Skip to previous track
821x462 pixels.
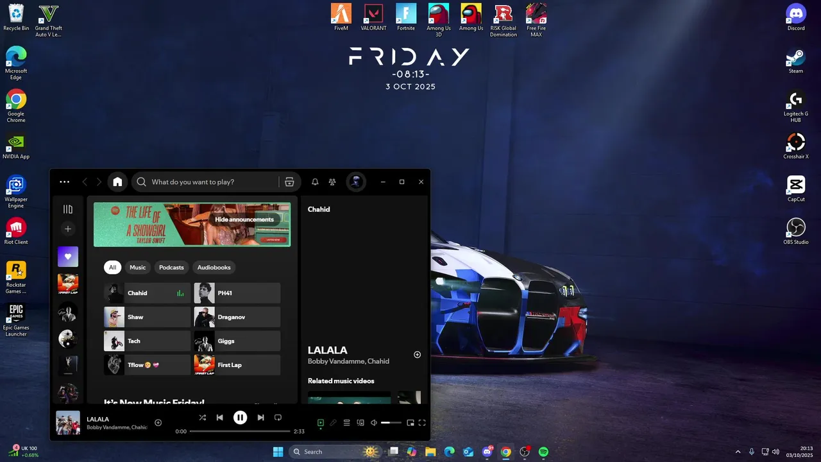[x=219, y=418]
